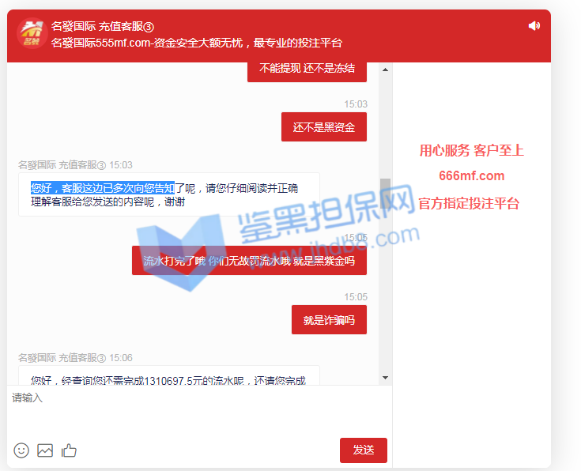Open the emoji smiley picker
581x471 pixels.
click(x=21, y=450)
